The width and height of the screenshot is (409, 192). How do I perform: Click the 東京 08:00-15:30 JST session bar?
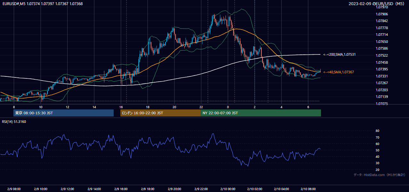tap(63, 113)
